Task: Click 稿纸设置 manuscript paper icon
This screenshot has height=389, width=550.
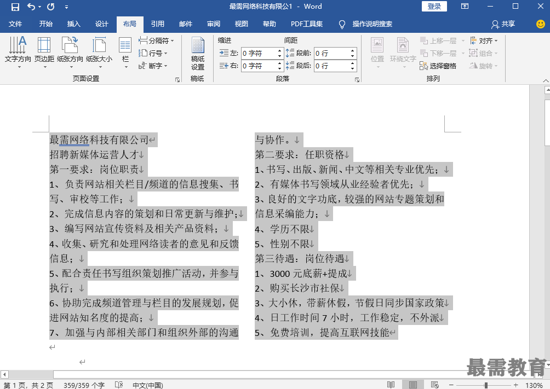Action: pos(197,53)
